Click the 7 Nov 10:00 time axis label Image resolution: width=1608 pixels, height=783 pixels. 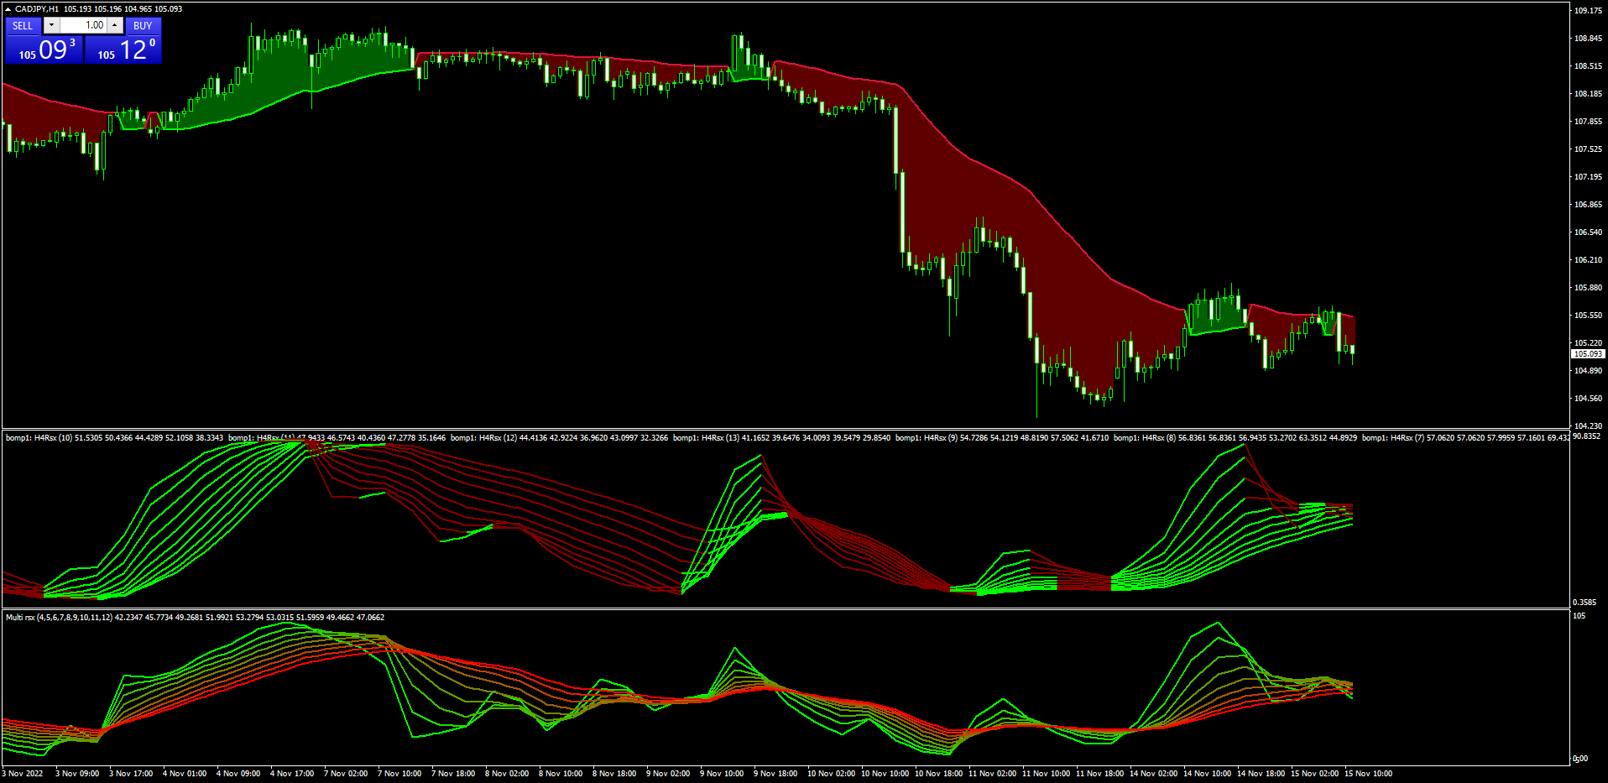(399, 774)
